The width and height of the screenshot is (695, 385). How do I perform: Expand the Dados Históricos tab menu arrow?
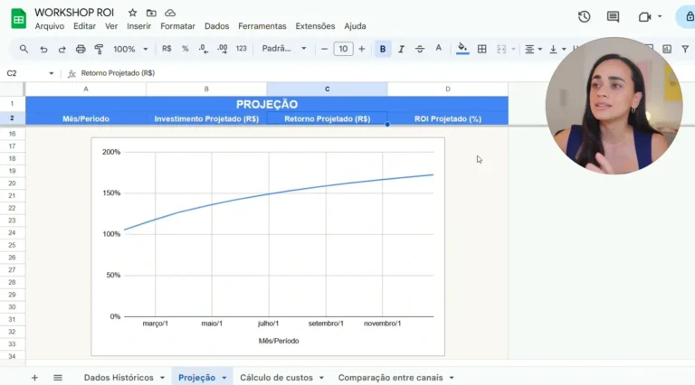[162, 378]
